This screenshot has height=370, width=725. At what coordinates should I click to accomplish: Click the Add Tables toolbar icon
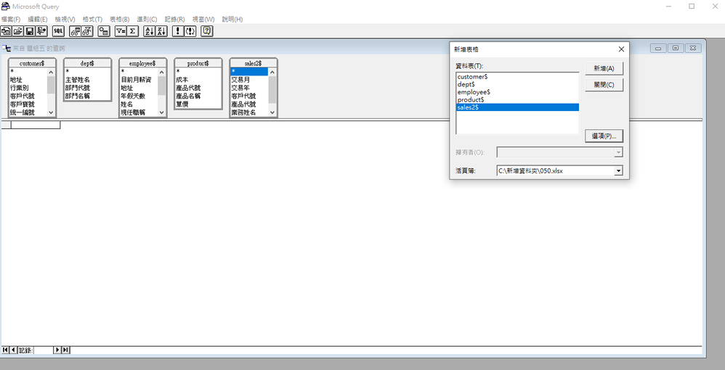point(104,31)
